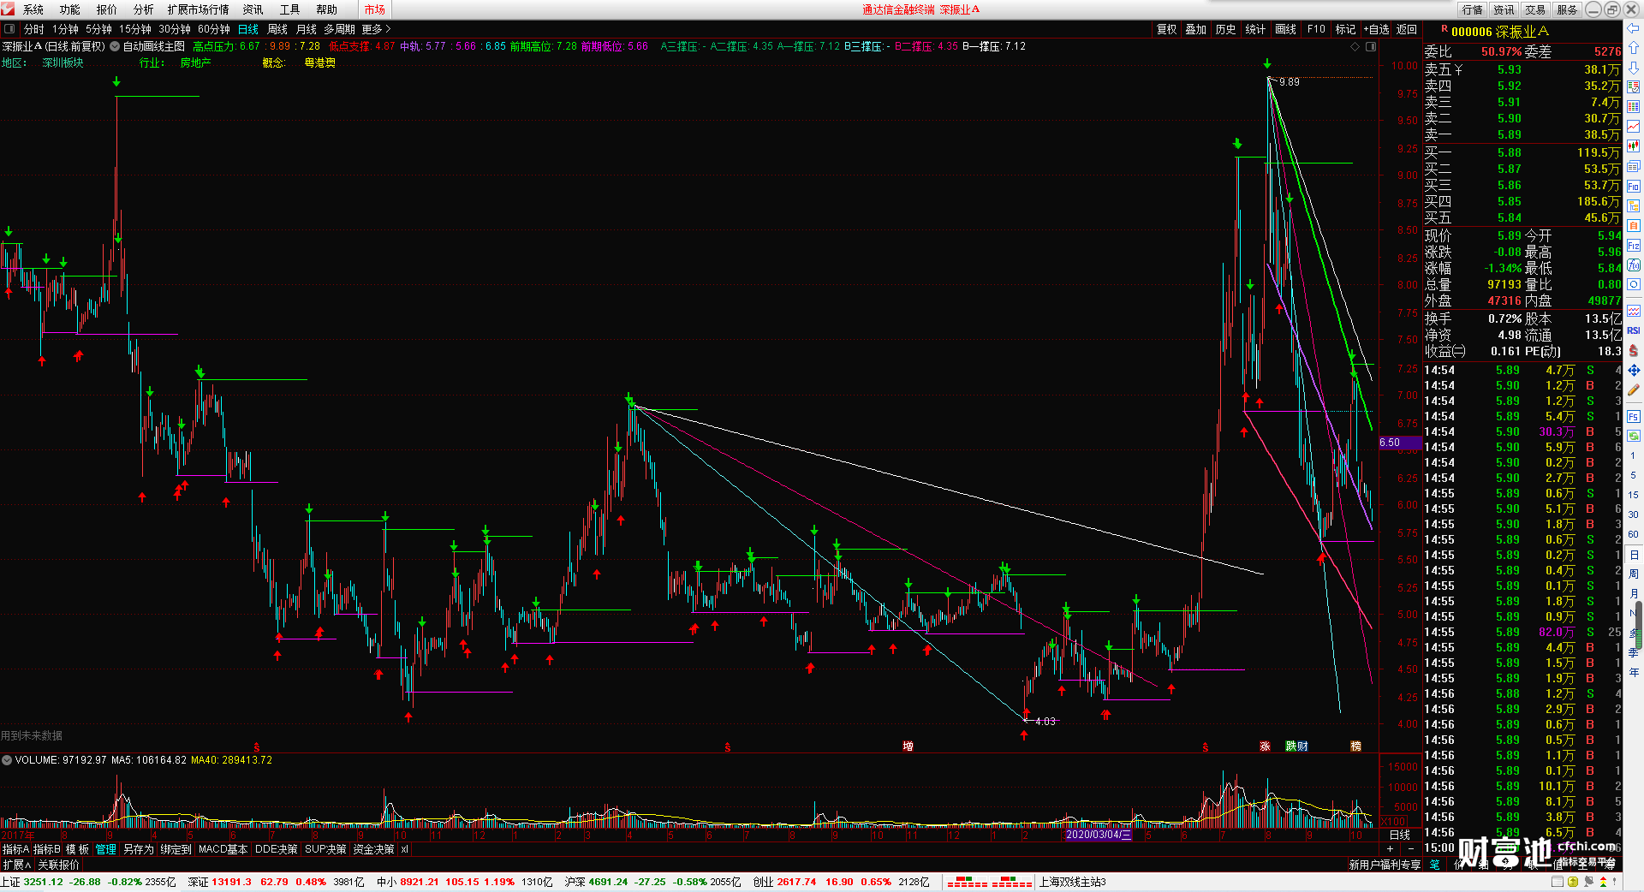
Task: Click the RSI indicator sidebar icon
Action: pyautogui.click(x=1634, y=330)
